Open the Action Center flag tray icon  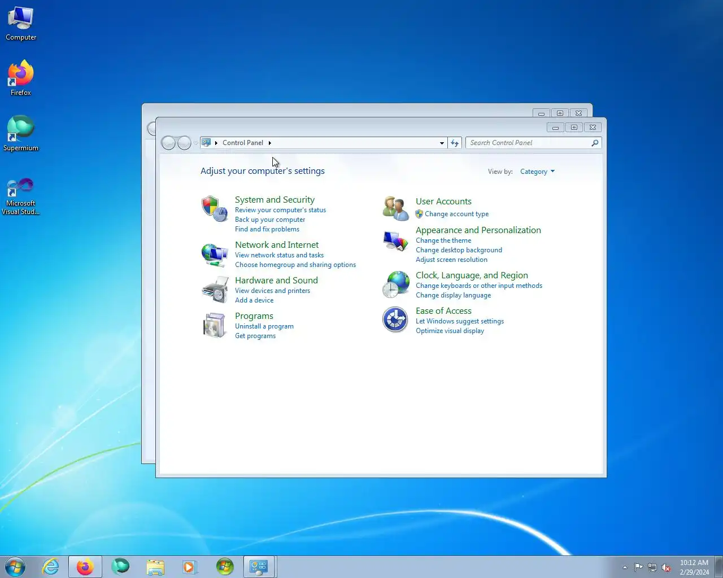(638, 567)
